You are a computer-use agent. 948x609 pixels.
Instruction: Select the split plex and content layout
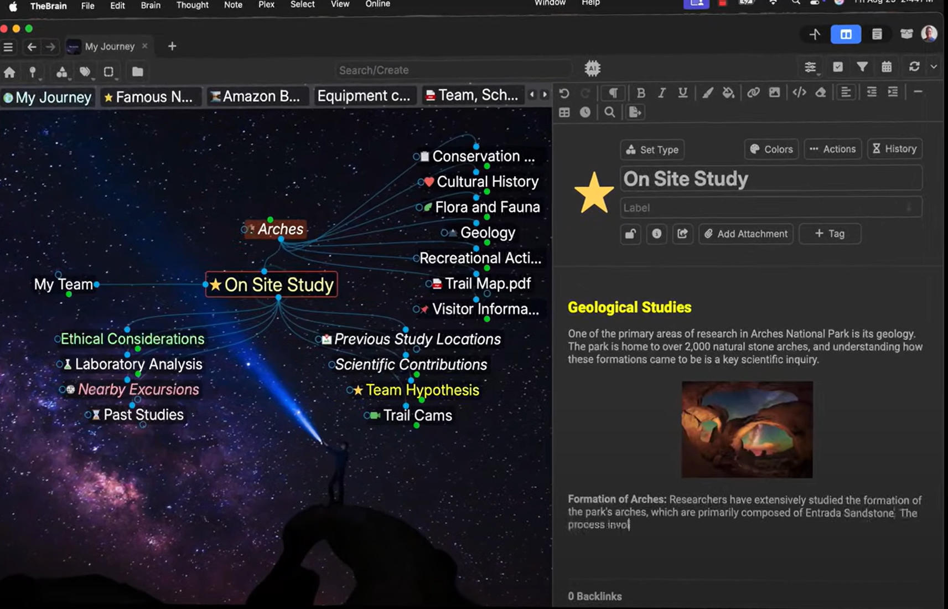coord(846,34)
